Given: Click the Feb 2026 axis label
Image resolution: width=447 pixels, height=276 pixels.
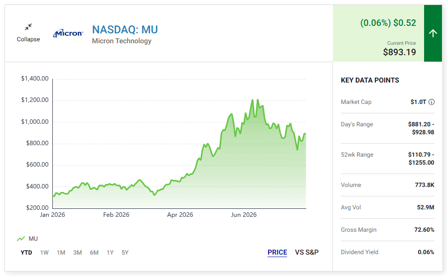Looking at the screenshot, I should (116, 215).
